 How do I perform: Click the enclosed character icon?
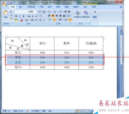pyautogui.click(x=36, y=20)
